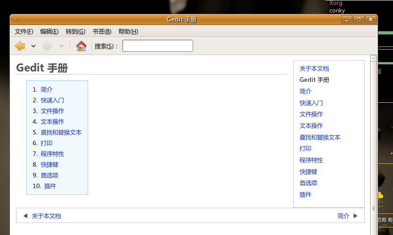Close the Gedit 手册 window

pos(371,20)
